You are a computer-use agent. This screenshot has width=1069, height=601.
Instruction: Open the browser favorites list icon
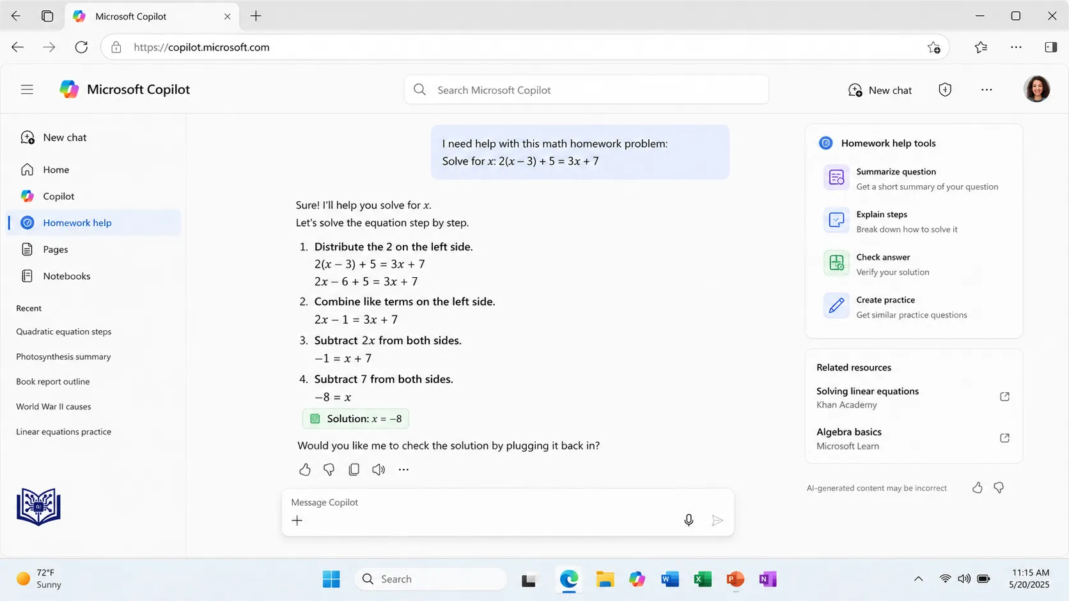click(x=981, y=47)
